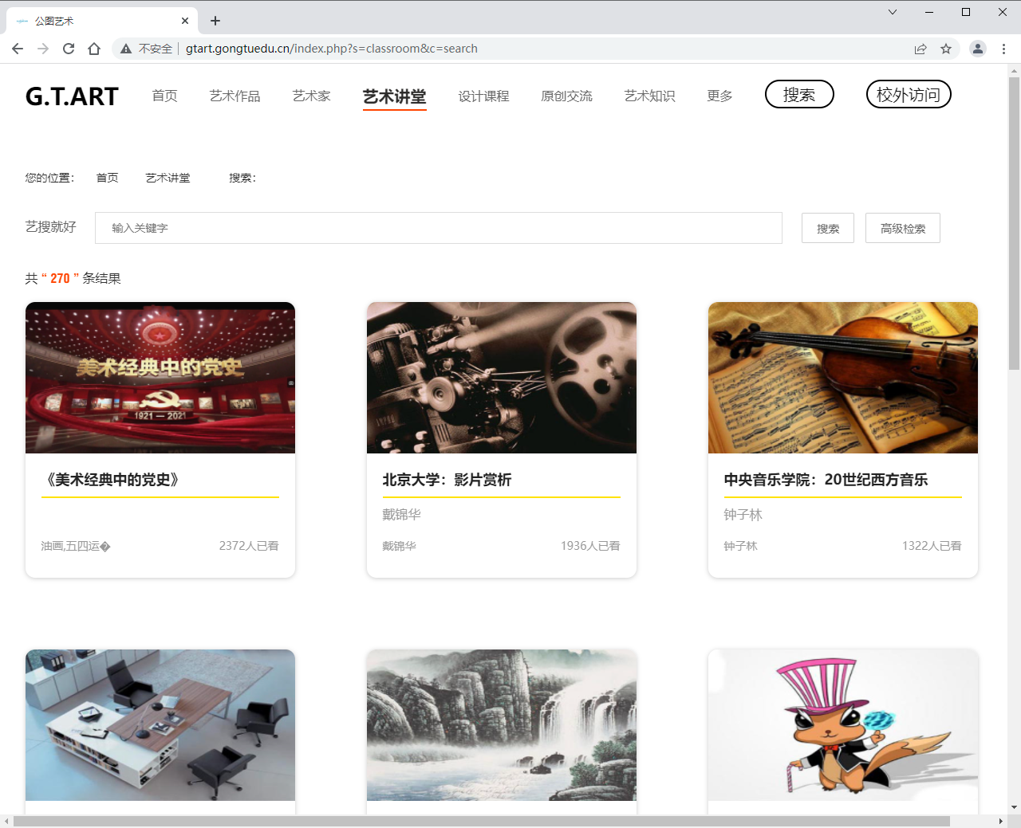Bookmark this page with star icon
This screenshot has width=1021, height=828.
(946, 49)
